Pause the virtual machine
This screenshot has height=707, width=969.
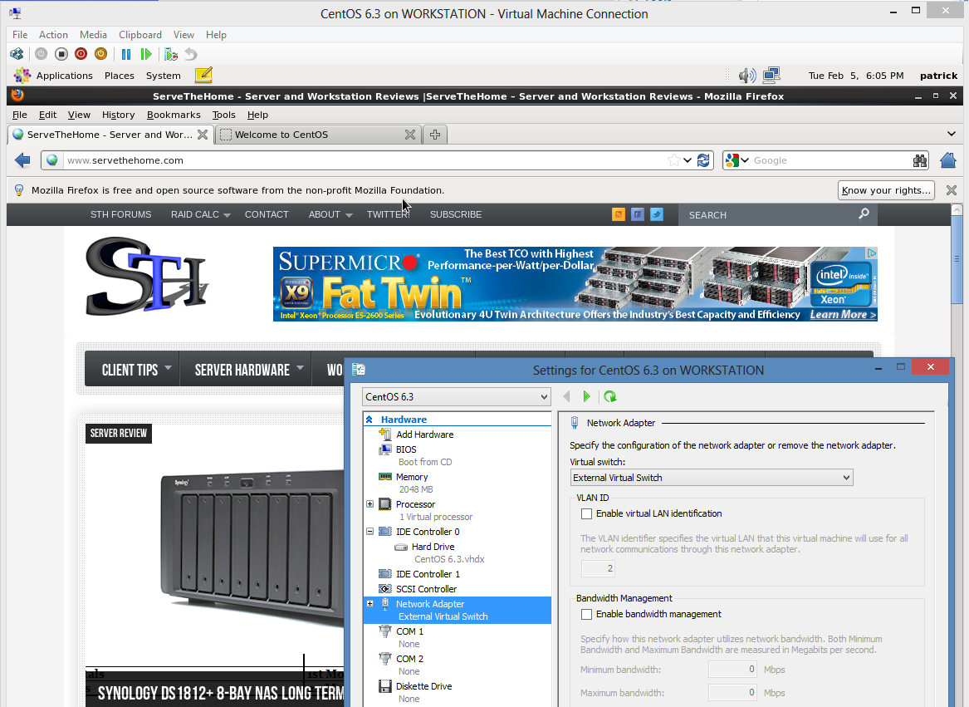[x=126, y=54]
